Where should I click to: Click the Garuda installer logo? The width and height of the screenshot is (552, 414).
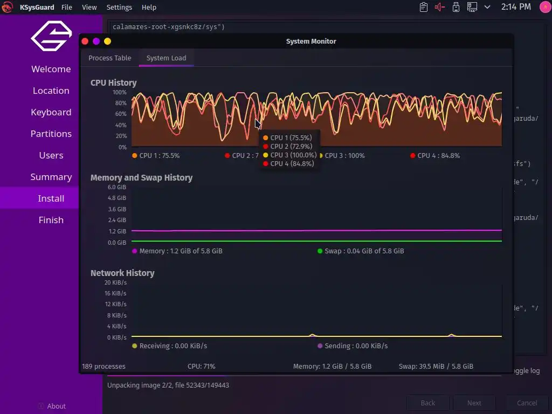pos(51,36)
